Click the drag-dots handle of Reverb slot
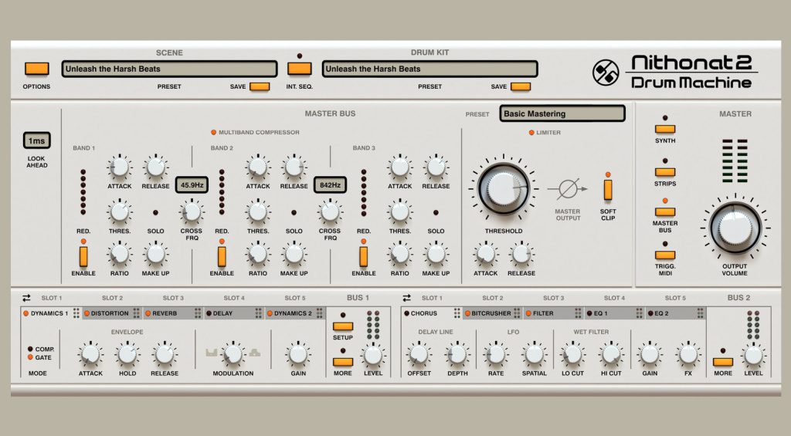 coord(198,313)
